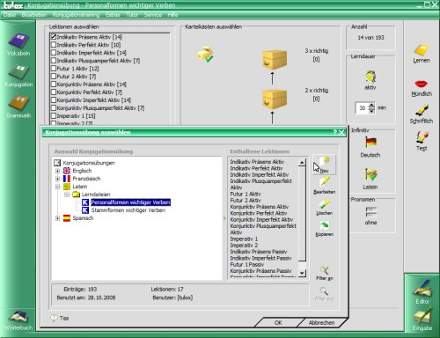Close the Konjugationsübung auswählen dialog
Viewport: 440px width, 338px height.
tap(341, 132)
